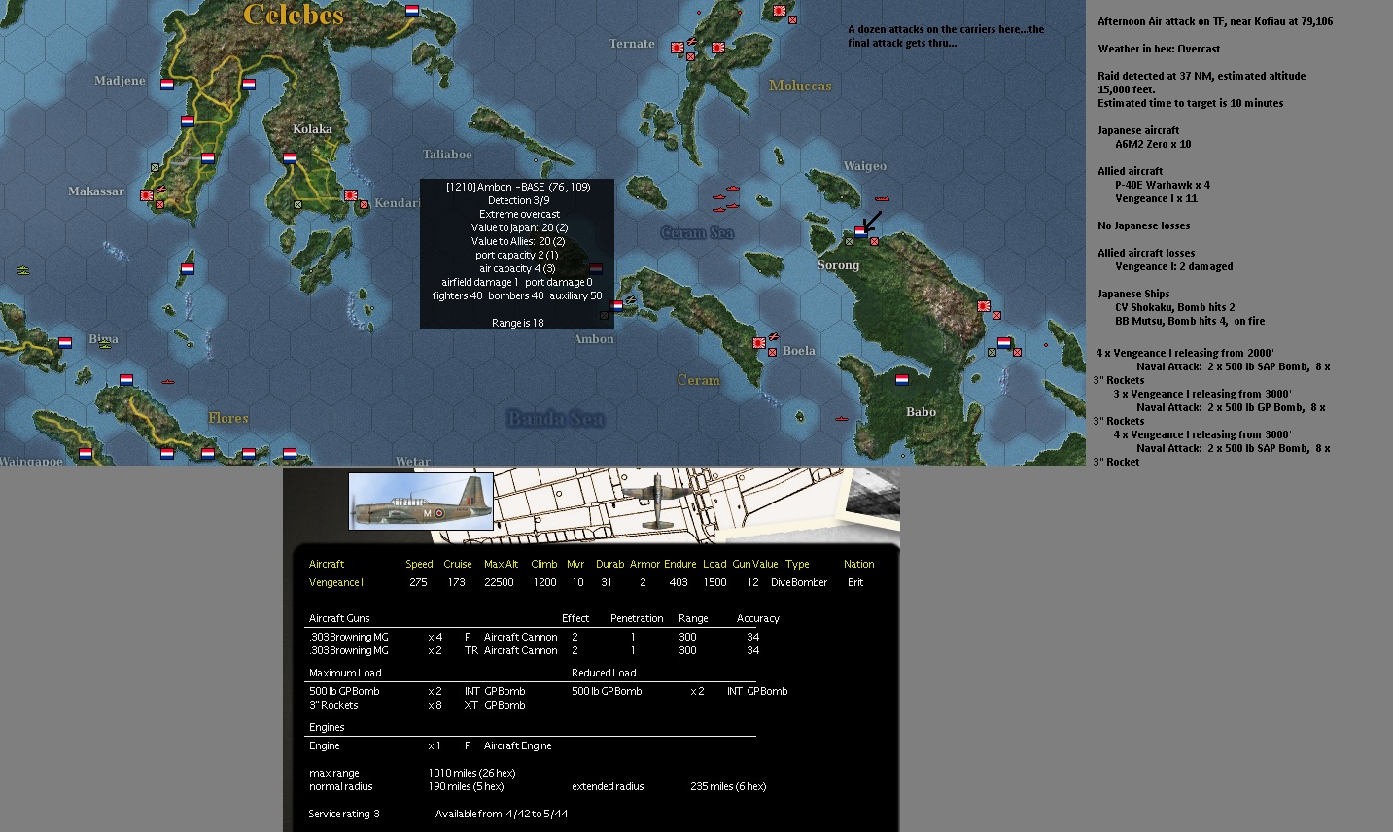
Task: Click 'Weather in hex: Overcast' line
Action: (1159, 49)
